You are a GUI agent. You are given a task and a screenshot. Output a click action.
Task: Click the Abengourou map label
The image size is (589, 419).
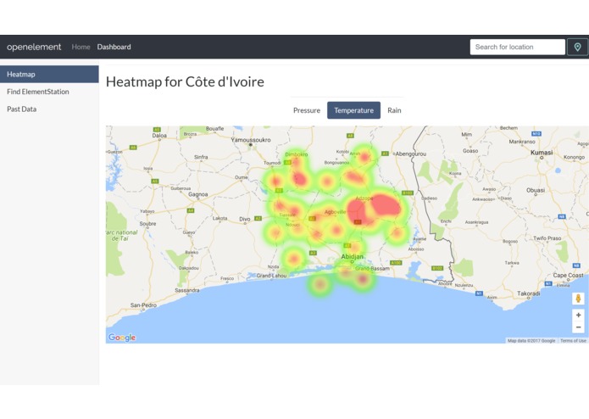[410, 154]
